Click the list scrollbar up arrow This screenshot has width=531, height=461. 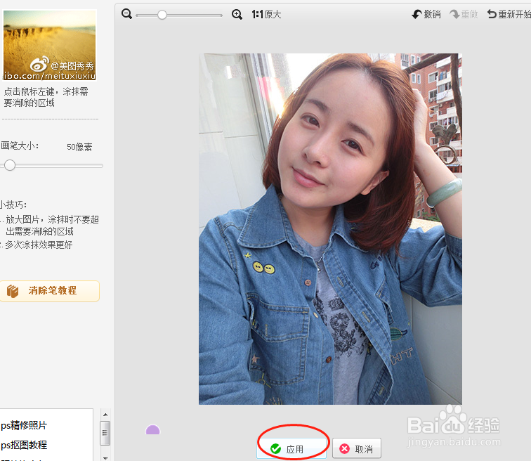pyautogui.click(x=105, y=415)
